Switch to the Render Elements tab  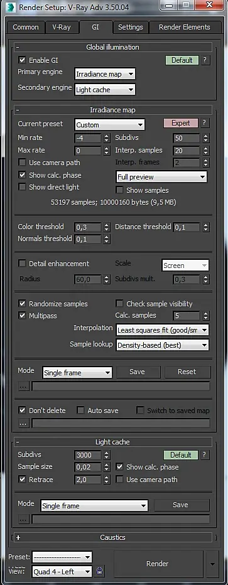tap(184, 27)
